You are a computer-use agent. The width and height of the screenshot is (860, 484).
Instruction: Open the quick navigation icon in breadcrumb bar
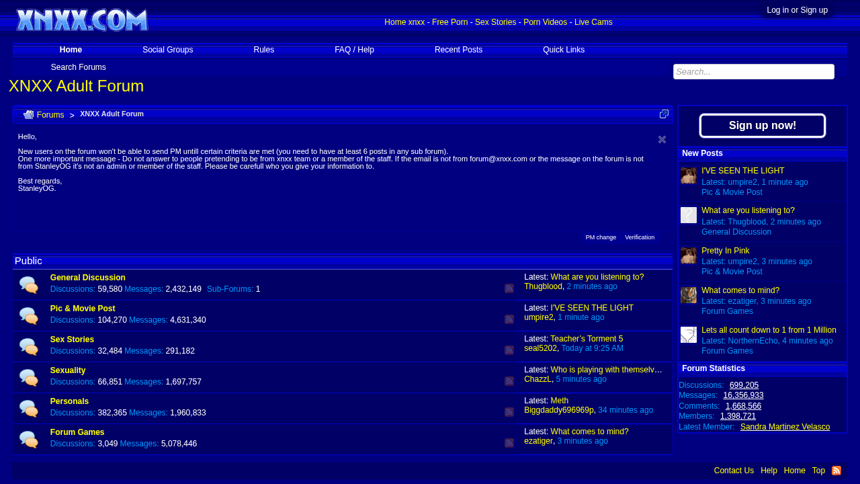click(664, 114)
